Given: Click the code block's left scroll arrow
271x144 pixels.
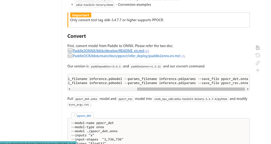Looking at the screenshot, I should 69,89.
